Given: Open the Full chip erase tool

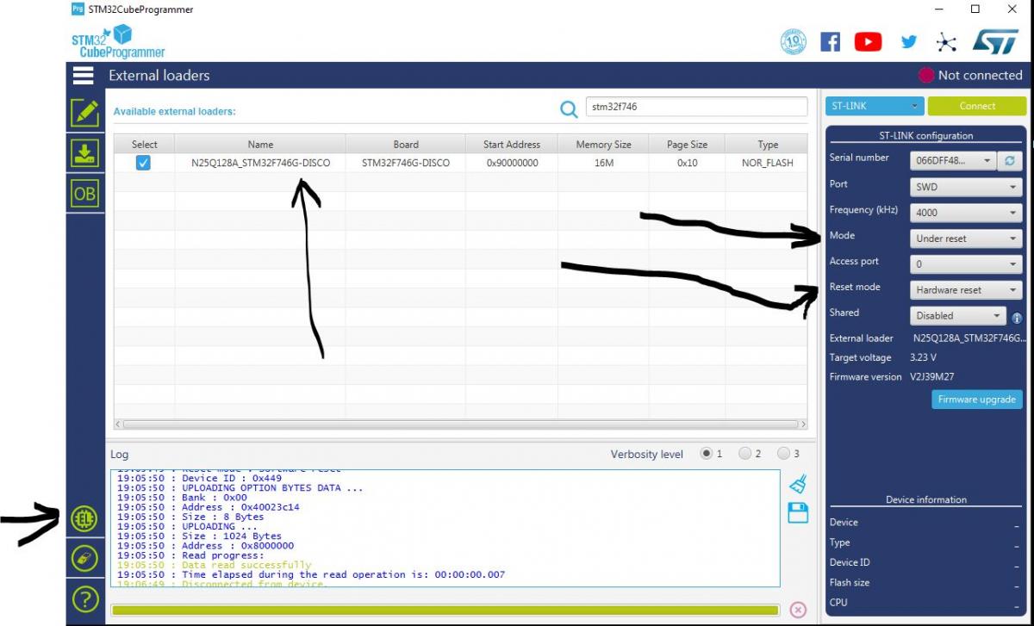Looking at the screenshot, I should 84,558.
